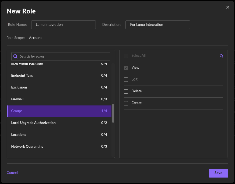Uncheck the View permission checkbox

tap(126, 68)
